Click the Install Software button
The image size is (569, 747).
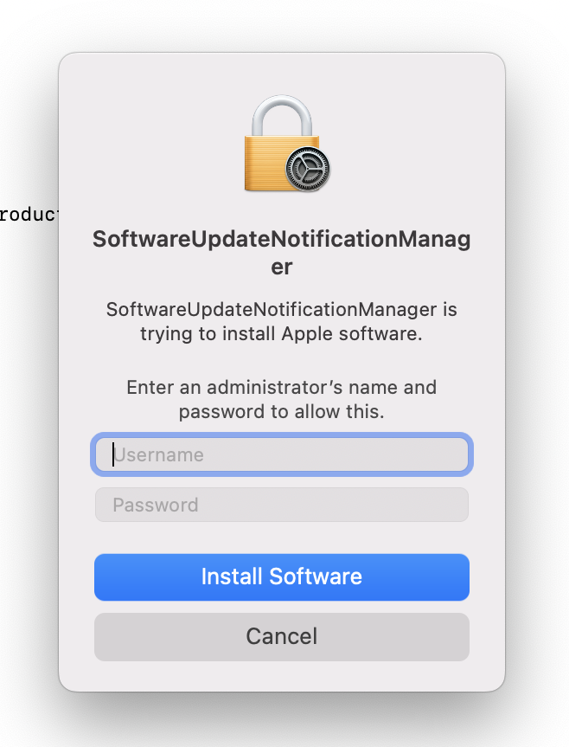click(x=281, y=577)
